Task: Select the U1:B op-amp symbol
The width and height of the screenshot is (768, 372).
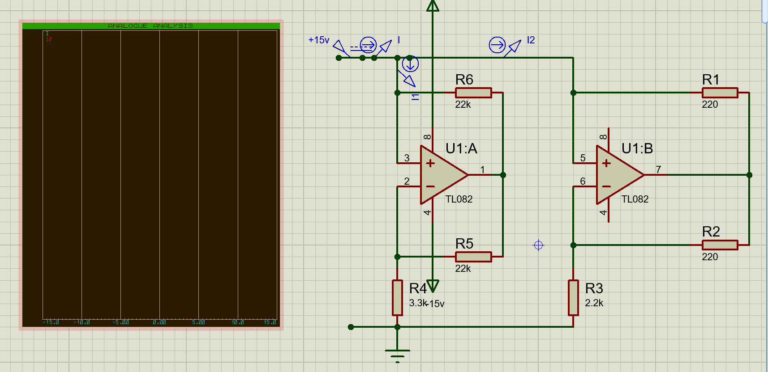Action: pyautogui.click(x=619, y=175)
